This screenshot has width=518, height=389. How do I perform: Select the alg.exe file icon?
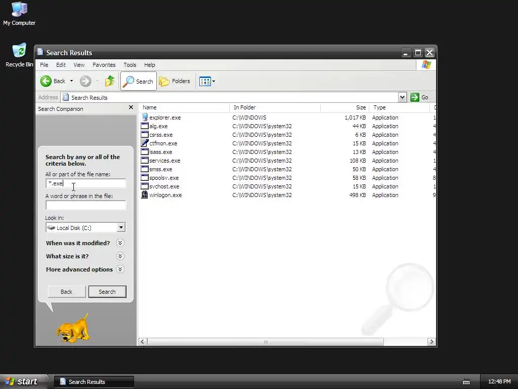click(145, 126)
